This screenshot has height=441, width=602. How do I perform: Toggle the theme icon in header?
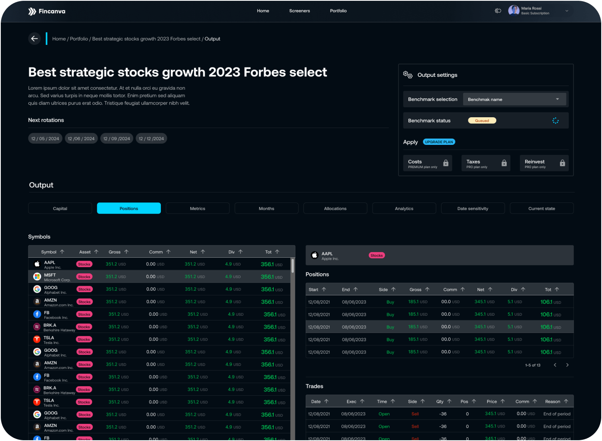(498, 11)
